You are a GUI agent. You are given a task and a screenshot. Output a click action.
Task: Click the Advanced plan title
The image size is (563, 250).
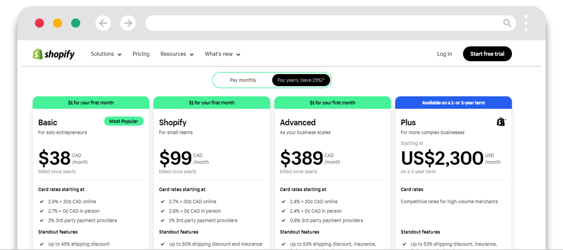298,122
